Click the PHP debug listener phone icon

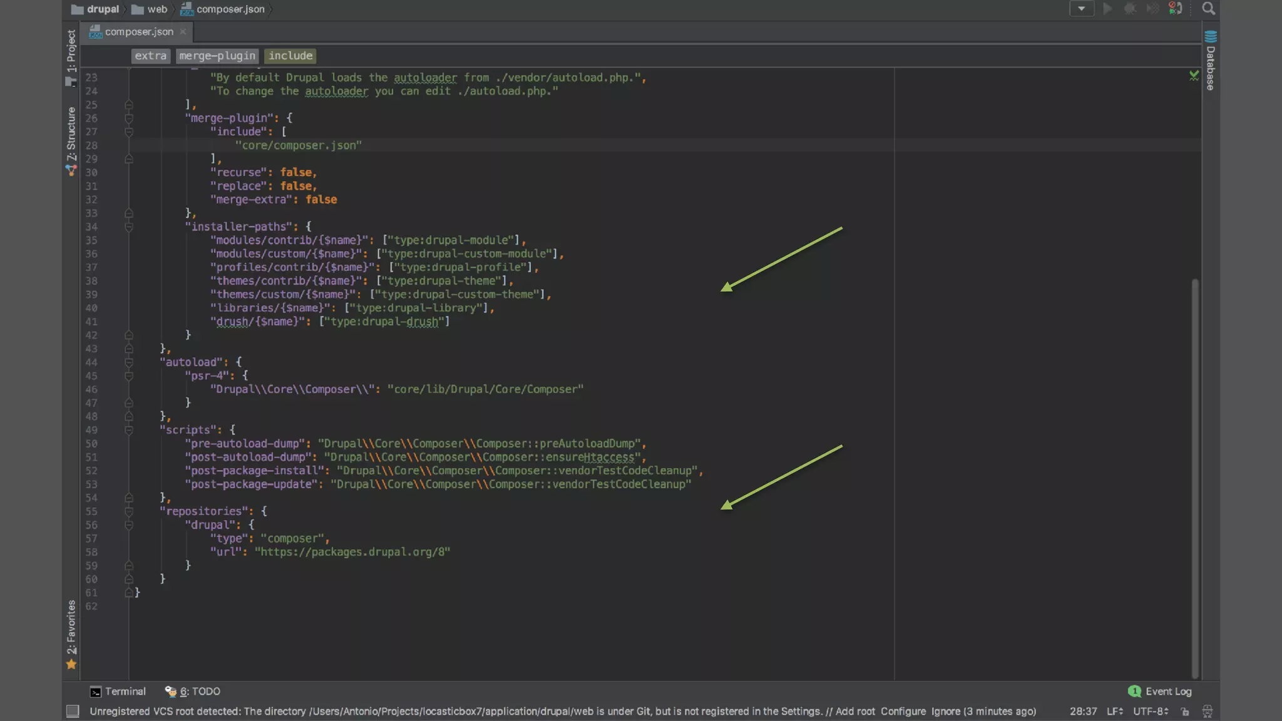click(1176, 9)
